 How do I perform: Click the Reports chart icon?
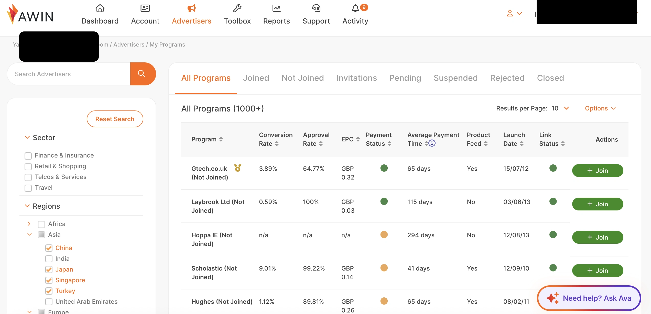pyautogui.click(x=276, y=8)
